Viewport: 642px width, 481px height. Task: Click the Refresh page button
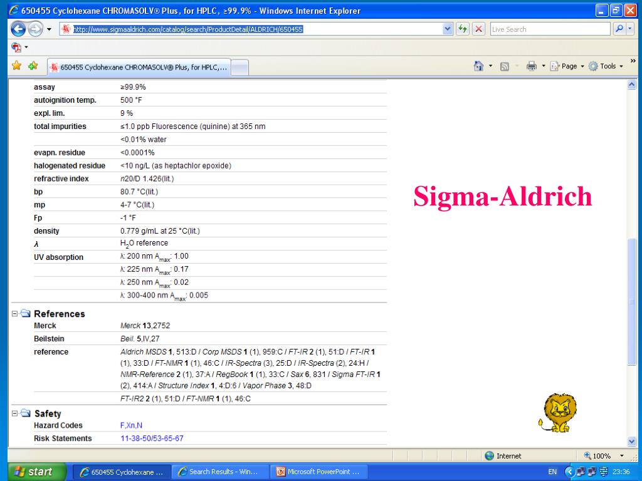[463, 29]
